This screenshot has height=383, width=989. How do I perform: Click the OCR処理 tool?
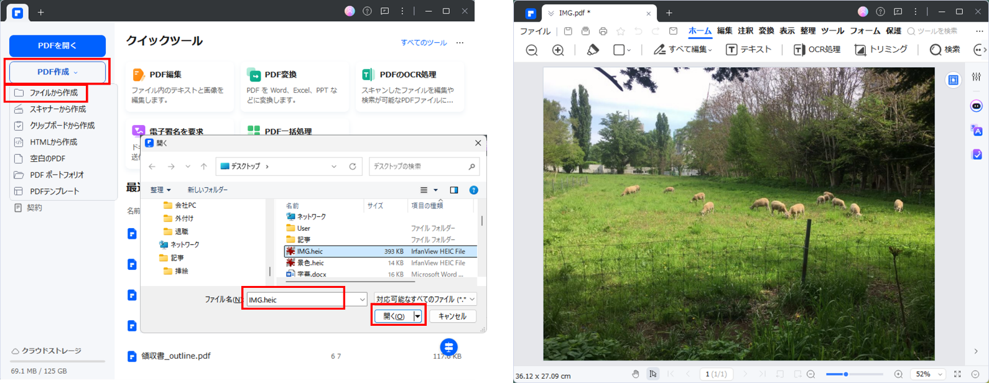pos(817,50)
